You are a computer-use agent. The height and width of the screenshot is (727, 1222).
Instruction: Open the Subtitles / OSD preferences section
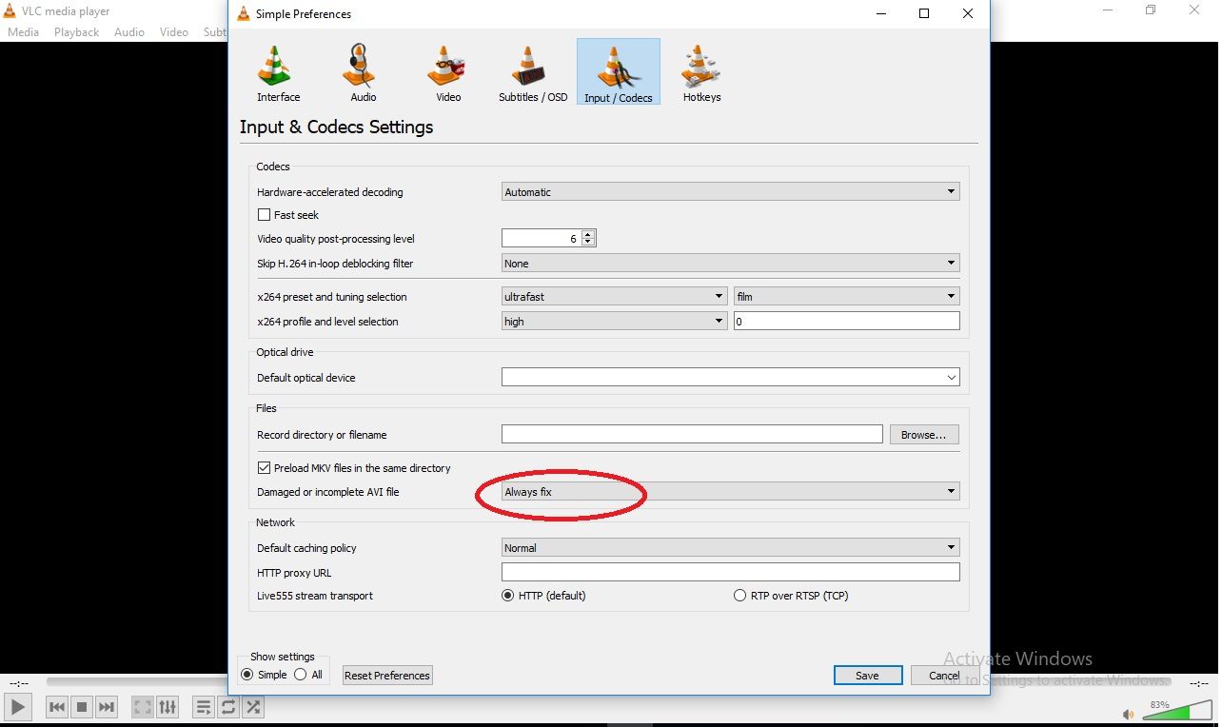click(x=533, y=72)
